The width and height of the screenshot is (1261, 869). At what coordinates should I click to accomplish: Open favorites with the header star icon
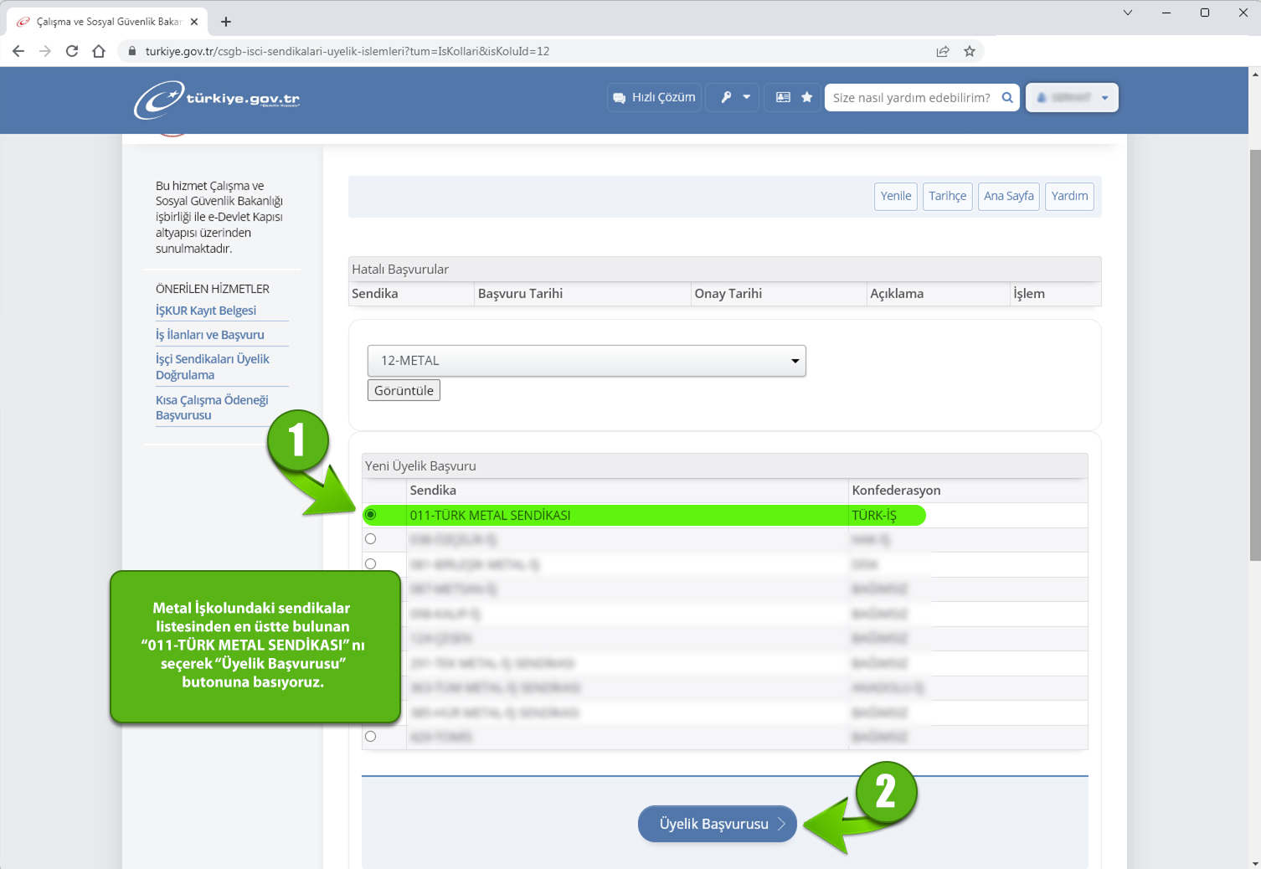807,97
